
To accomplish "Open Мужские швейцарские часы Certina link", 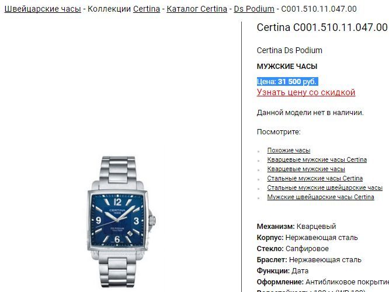I will click(x=321, y=197).
